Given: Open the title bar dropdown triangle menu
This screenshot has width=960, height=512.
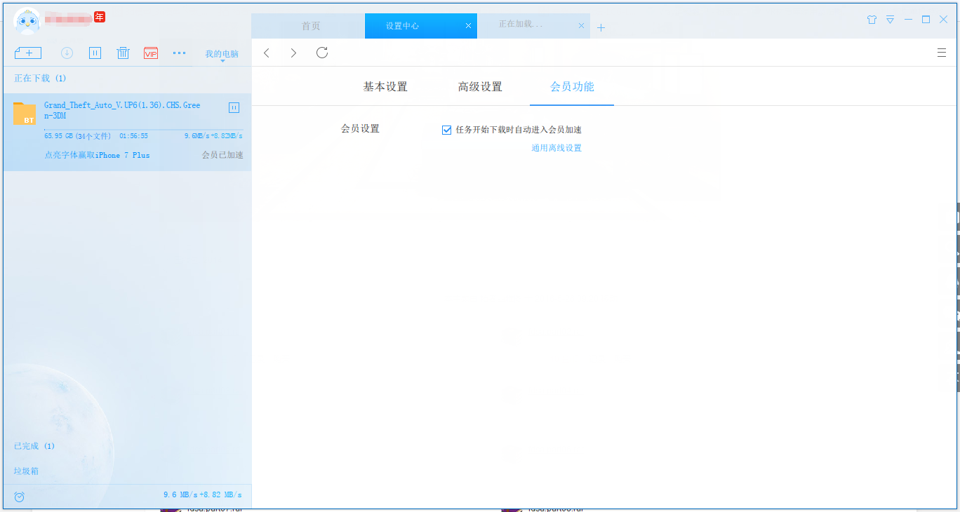Looking at the screenshot, I should [890, 20].
